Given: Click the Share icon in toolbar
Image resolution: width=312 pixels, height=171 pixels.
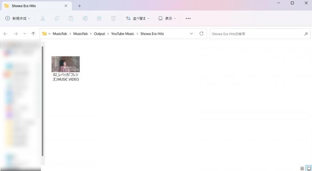Looking at the screenshot, I should click(x=99, y=19).
